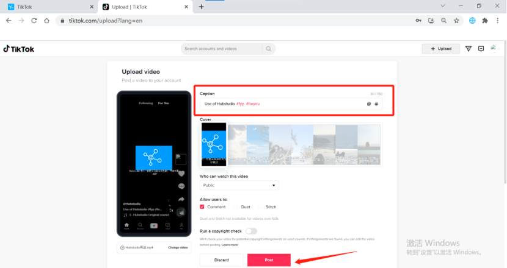
Task: Click the Upload button in header
Action: point(441,49)
